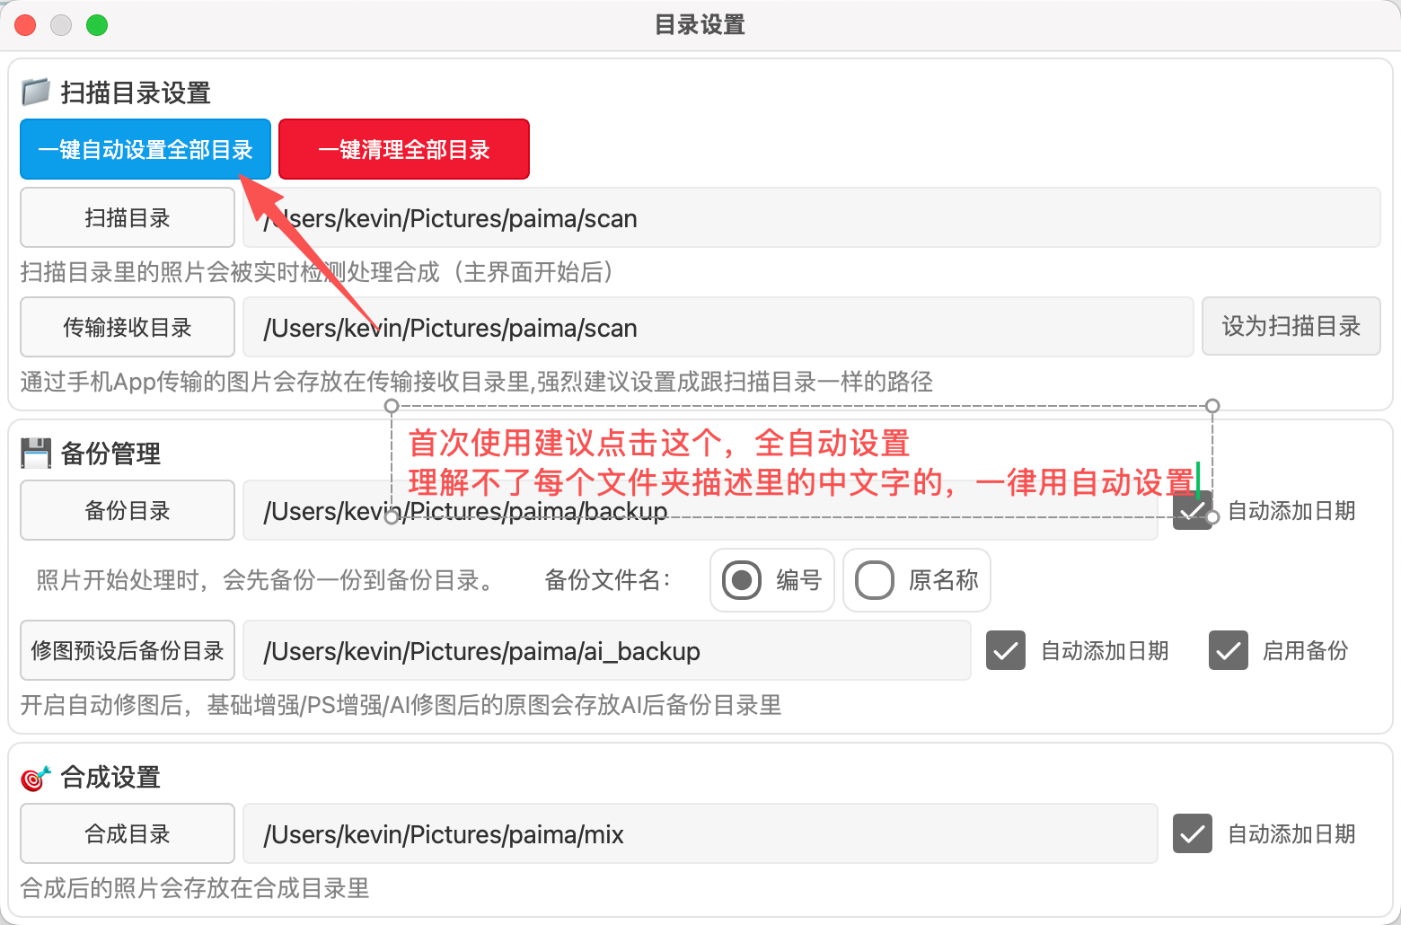The height and width of the screenshot is (925, 1401).
Task: Toggle 自动添加日期 checkbox for ai_backup path
Action: (1006, 651)
